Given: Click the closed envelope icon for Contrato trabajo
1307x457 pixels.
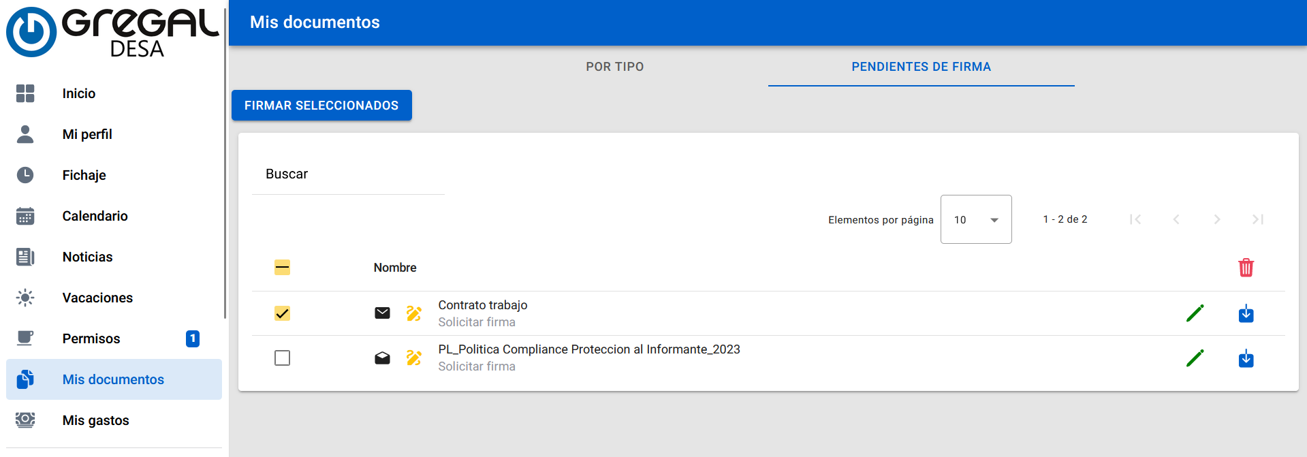Looking at the screenshot, I should [382, 313].
